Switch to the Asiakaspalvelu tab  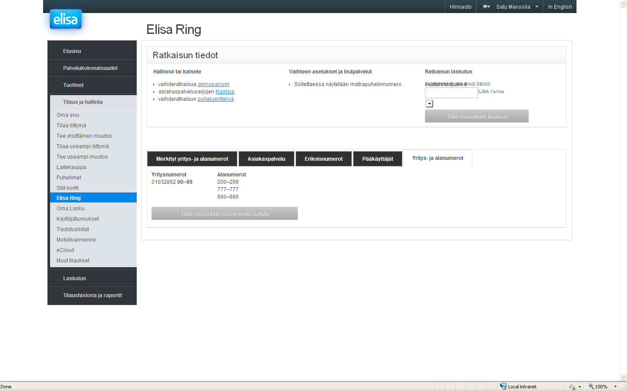266,159
